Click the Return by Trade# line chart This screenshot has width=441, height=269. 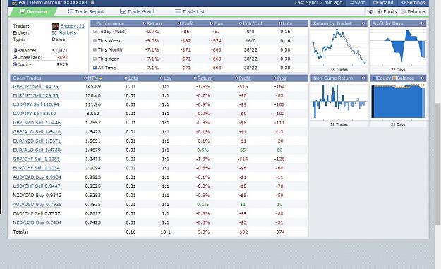click(339, 47)
